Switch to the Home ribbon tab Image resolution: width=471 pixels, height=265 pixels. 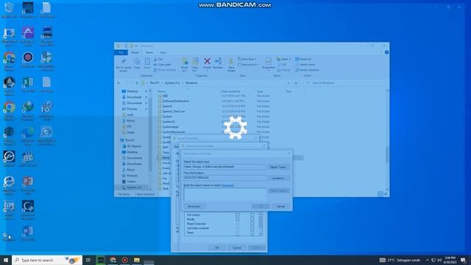point(135,52)
